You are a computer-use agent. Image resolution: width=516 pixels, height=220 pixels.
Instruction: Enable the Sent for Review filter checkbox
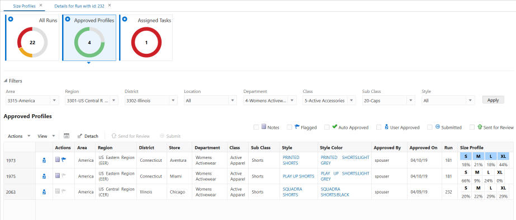(x=472, y=127)
